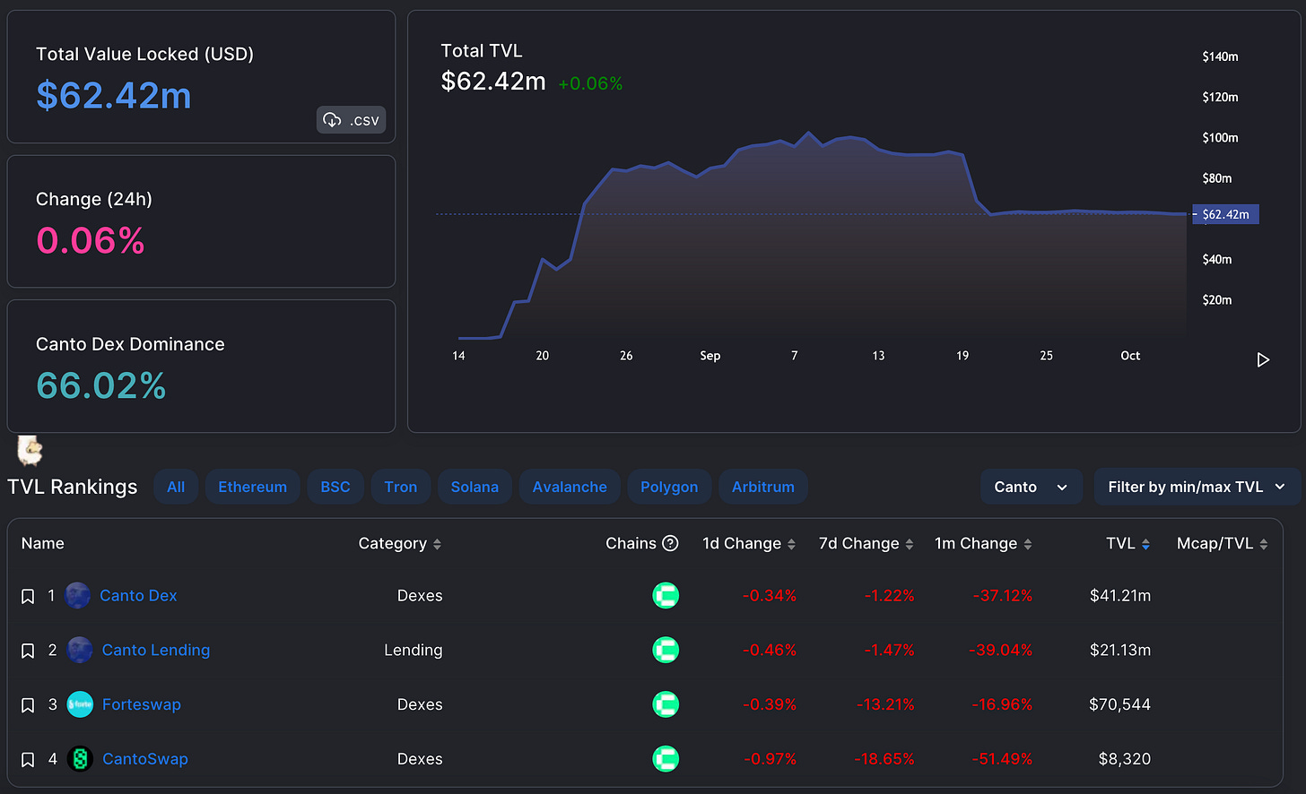This screenshot has height=794, width=1306.
Task: Click the -18.65% 7d change value
Action: (884, 759)
